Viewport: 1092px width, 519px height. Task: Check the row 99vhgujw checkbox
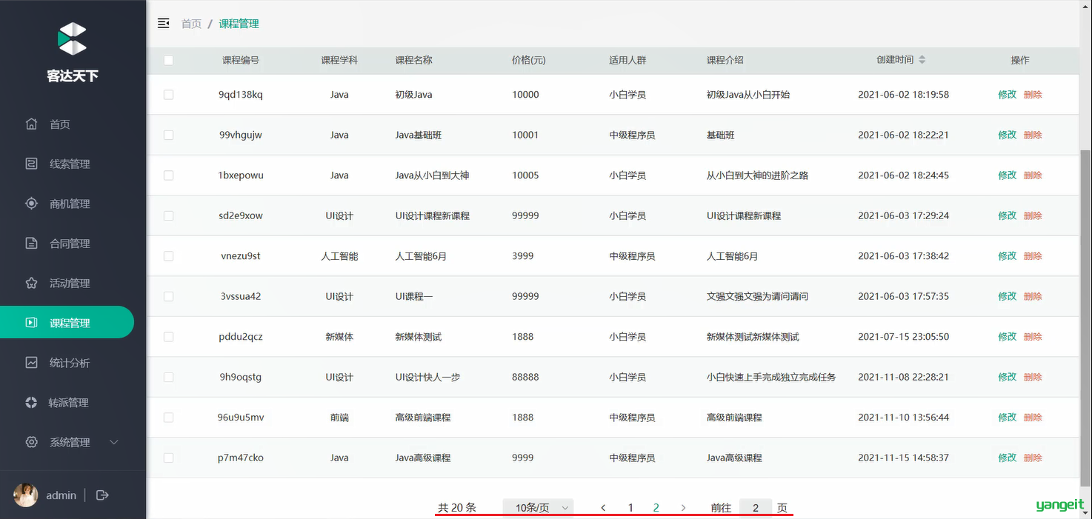[169, 135]
